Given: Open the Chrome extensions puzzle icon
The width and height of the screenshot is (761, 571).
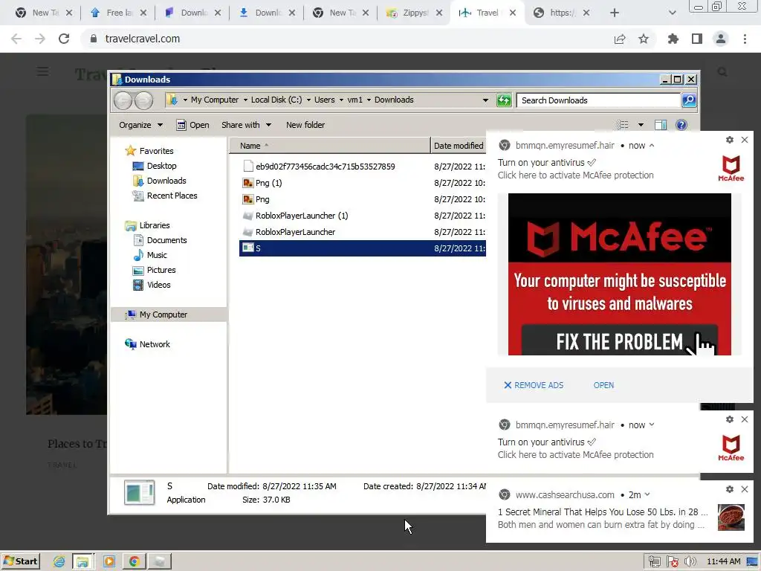Looking at the screenshot, I should [x=673, y=39].
